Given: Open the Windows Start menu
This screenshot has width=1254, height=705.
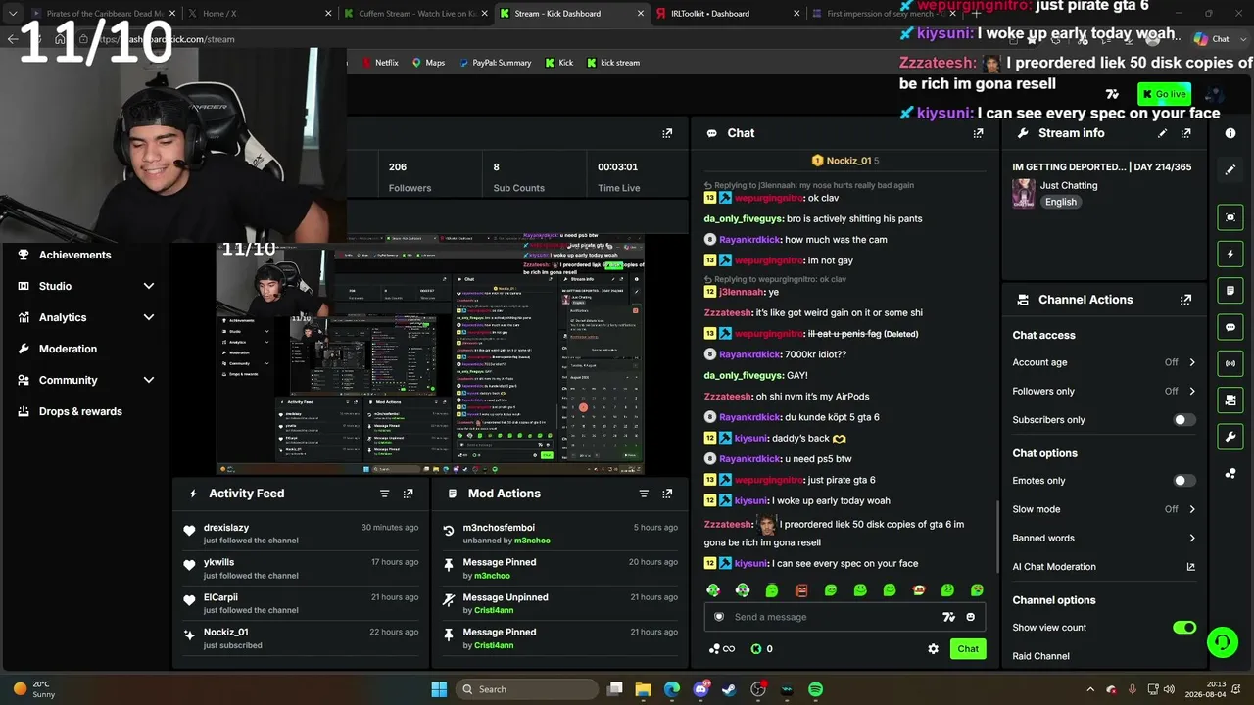Looking at the screenshot, I should click(x=439, y=689).
